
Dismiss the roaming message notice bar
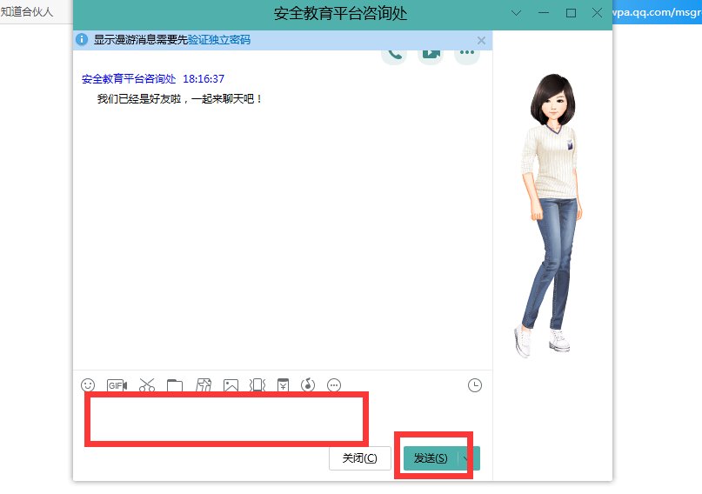tap(481, 41)
